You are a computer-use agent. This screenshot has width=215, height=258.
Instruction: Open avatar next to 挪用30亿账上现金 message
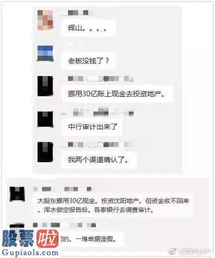45,86
